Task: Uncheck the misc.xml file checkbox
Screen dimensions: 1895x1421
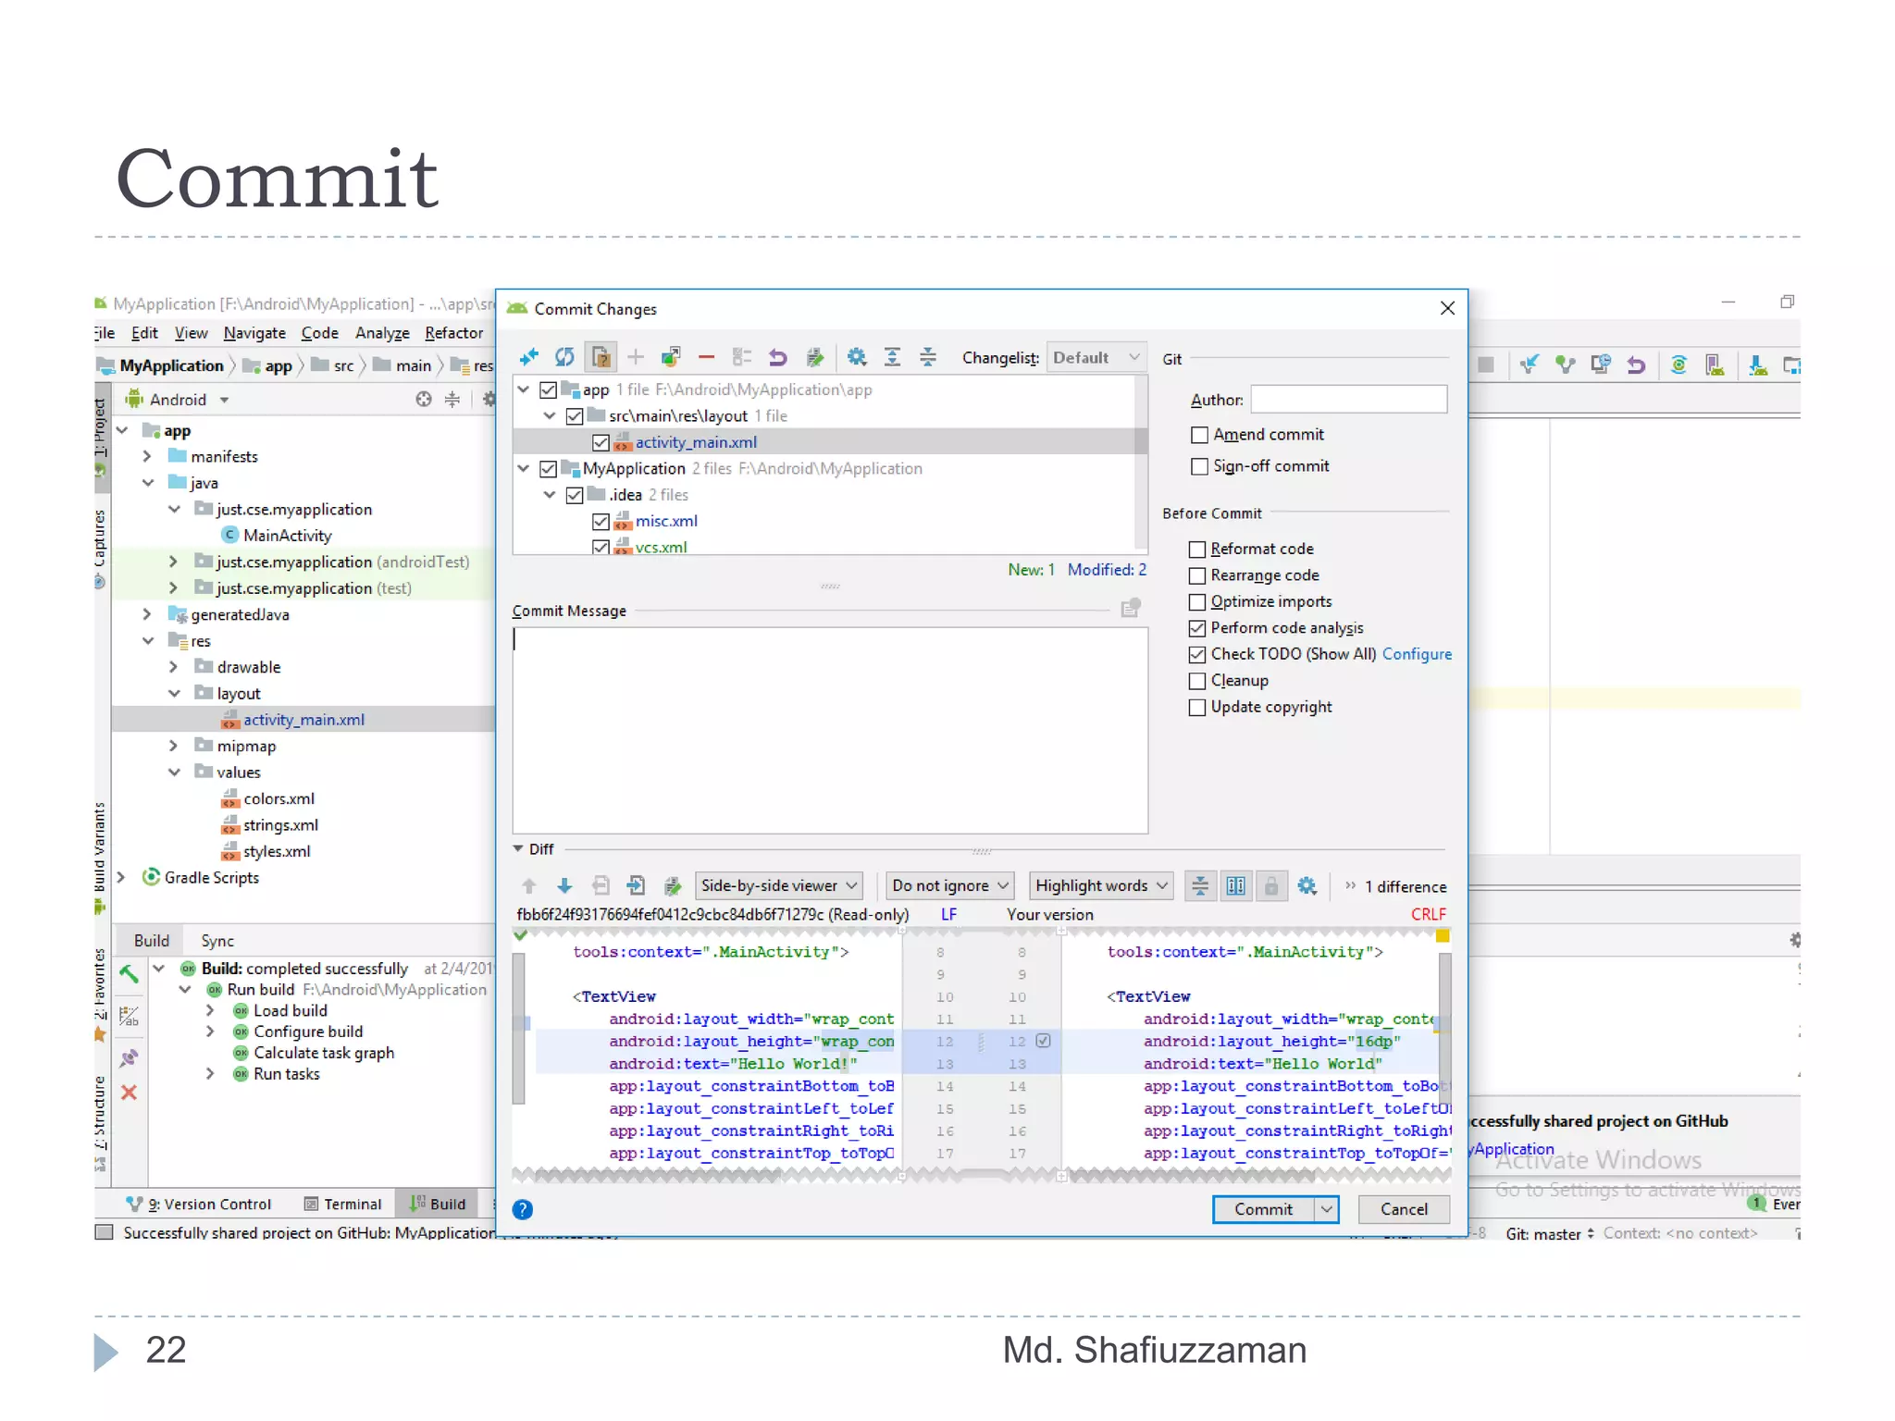Action: (x=601, y=522)
